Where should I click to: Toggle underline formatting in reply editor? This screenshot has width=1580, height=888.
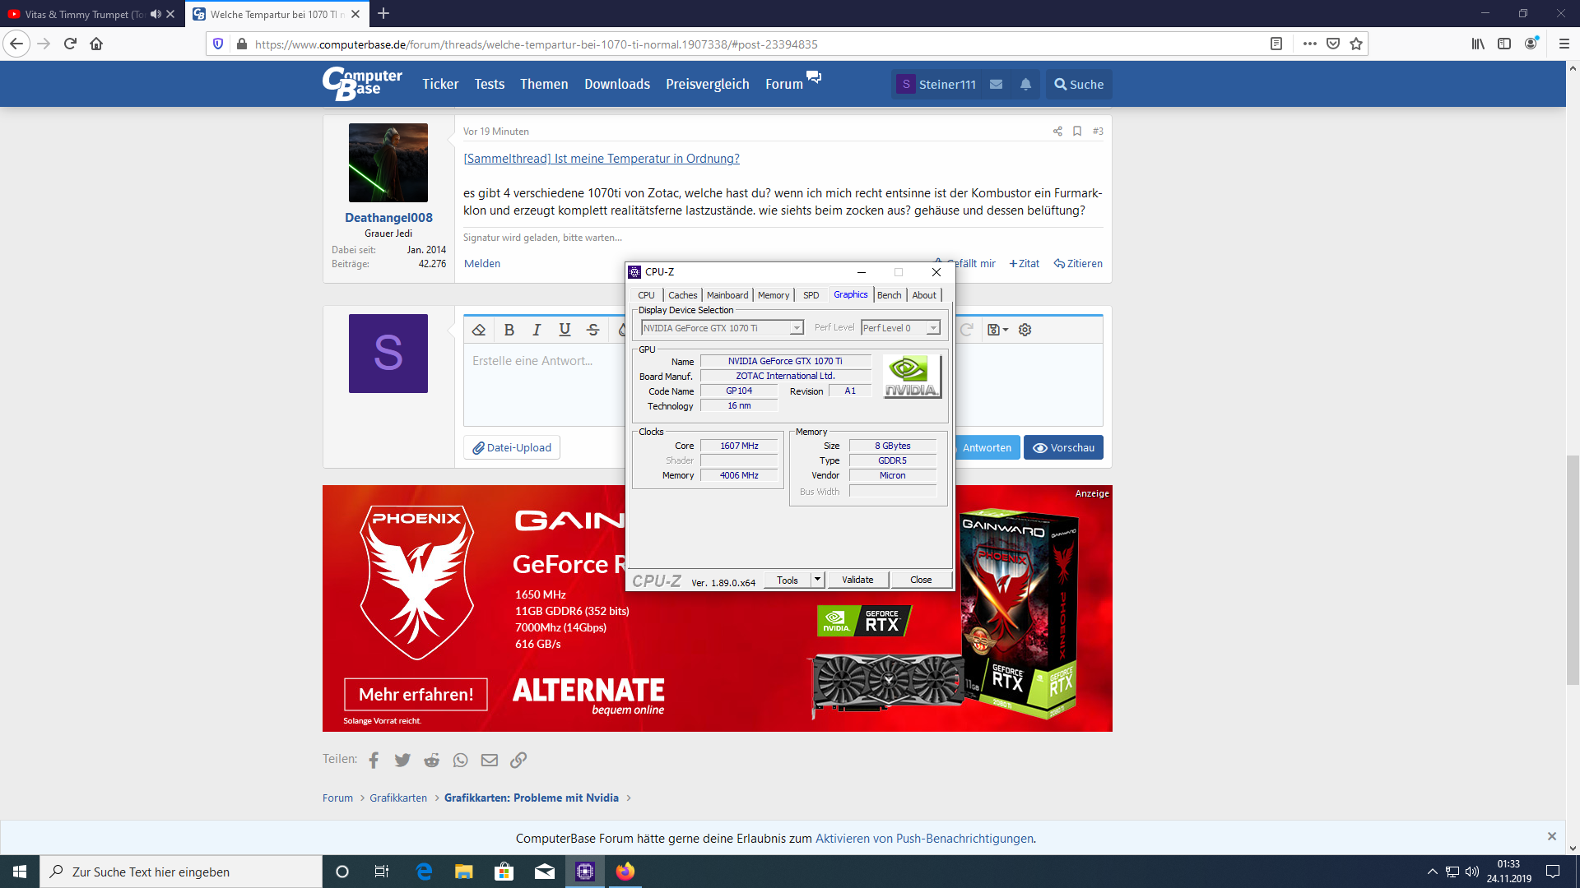coord(565,330)
